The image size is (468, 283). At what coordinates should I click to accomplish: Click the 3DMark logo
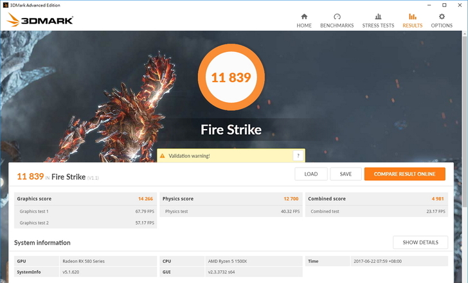[x=40, y=20]
